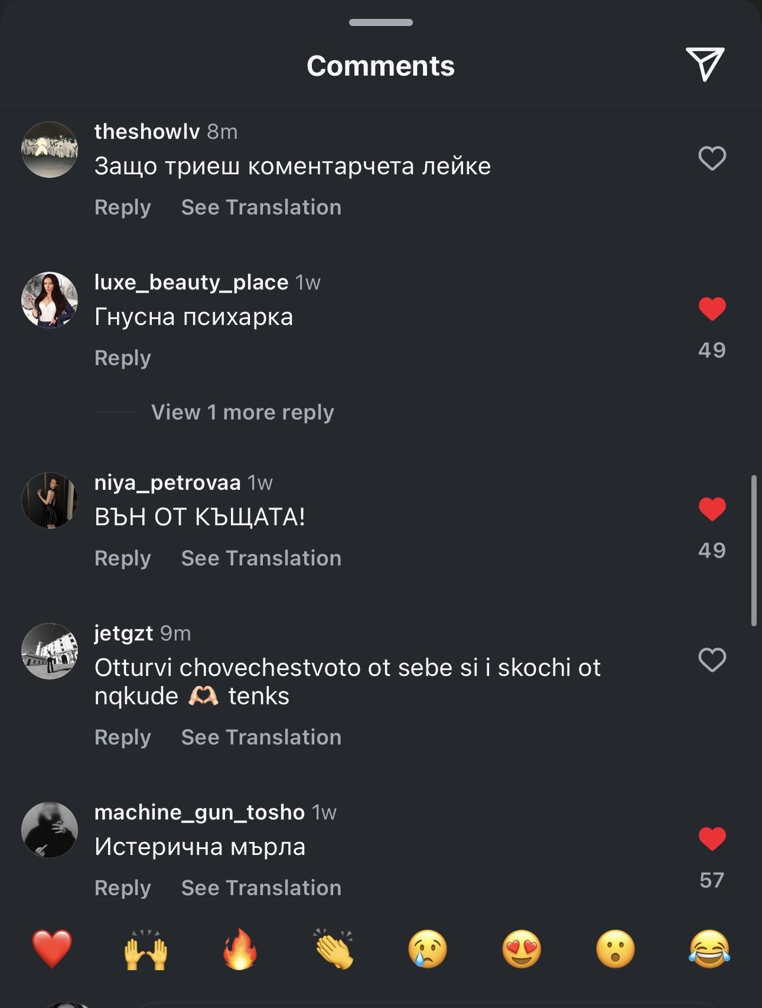See translation of niya_petrovaa's comment
The height and width of the screenshot is (1008, 762).
coord(261,558)
